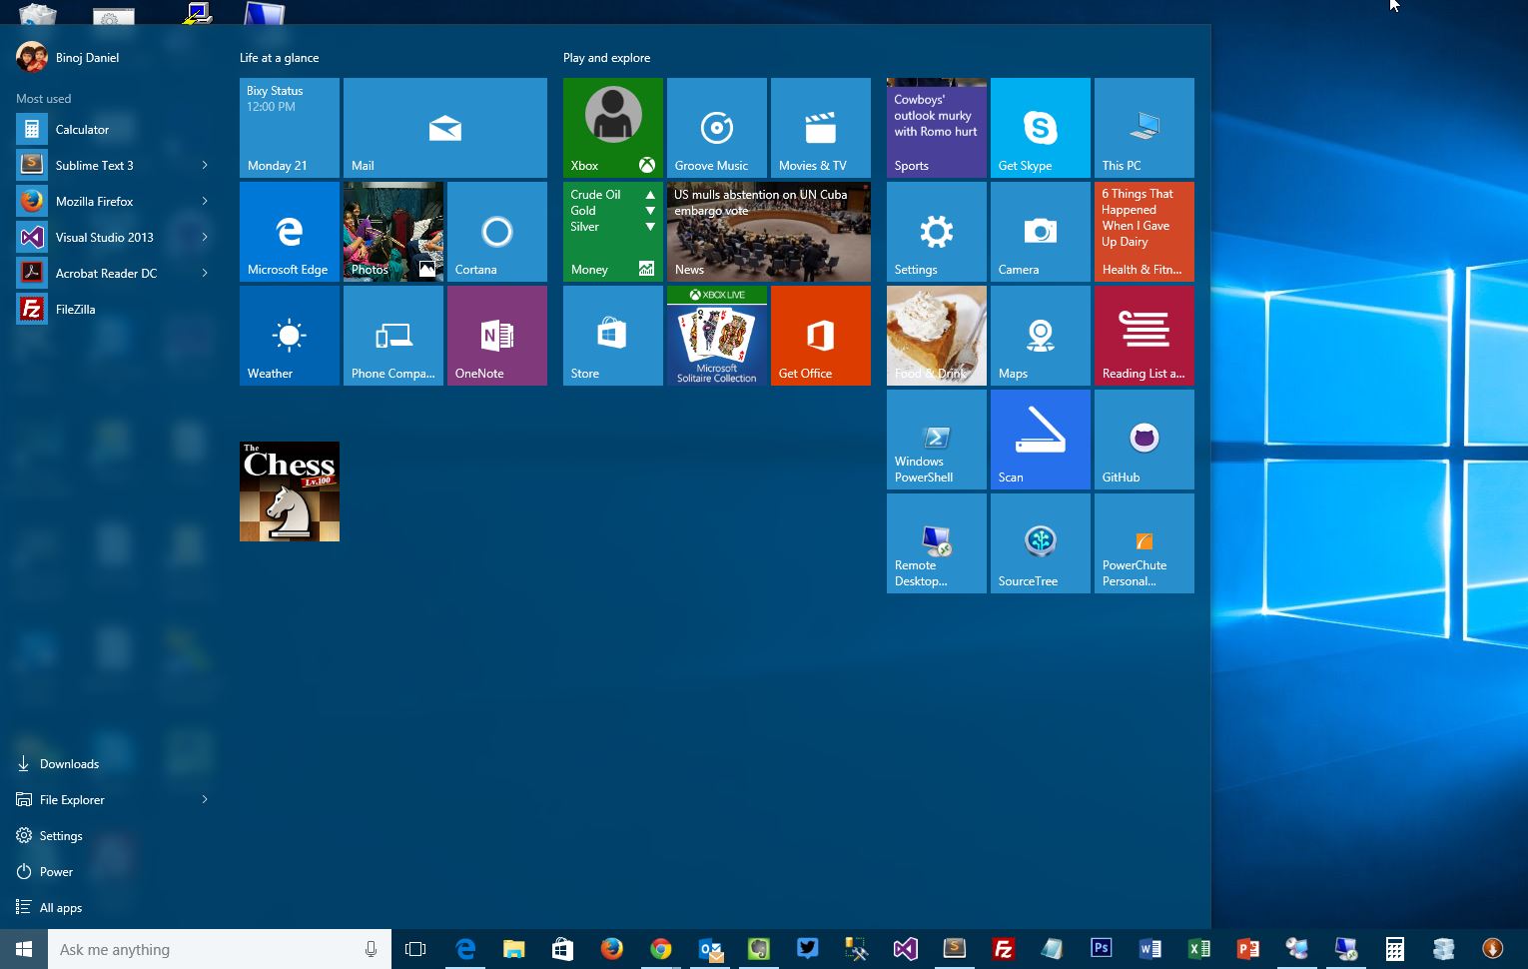Open the Movies & TV tile
The width and height of the screenshot is (1528, 969).
[821, 128]
